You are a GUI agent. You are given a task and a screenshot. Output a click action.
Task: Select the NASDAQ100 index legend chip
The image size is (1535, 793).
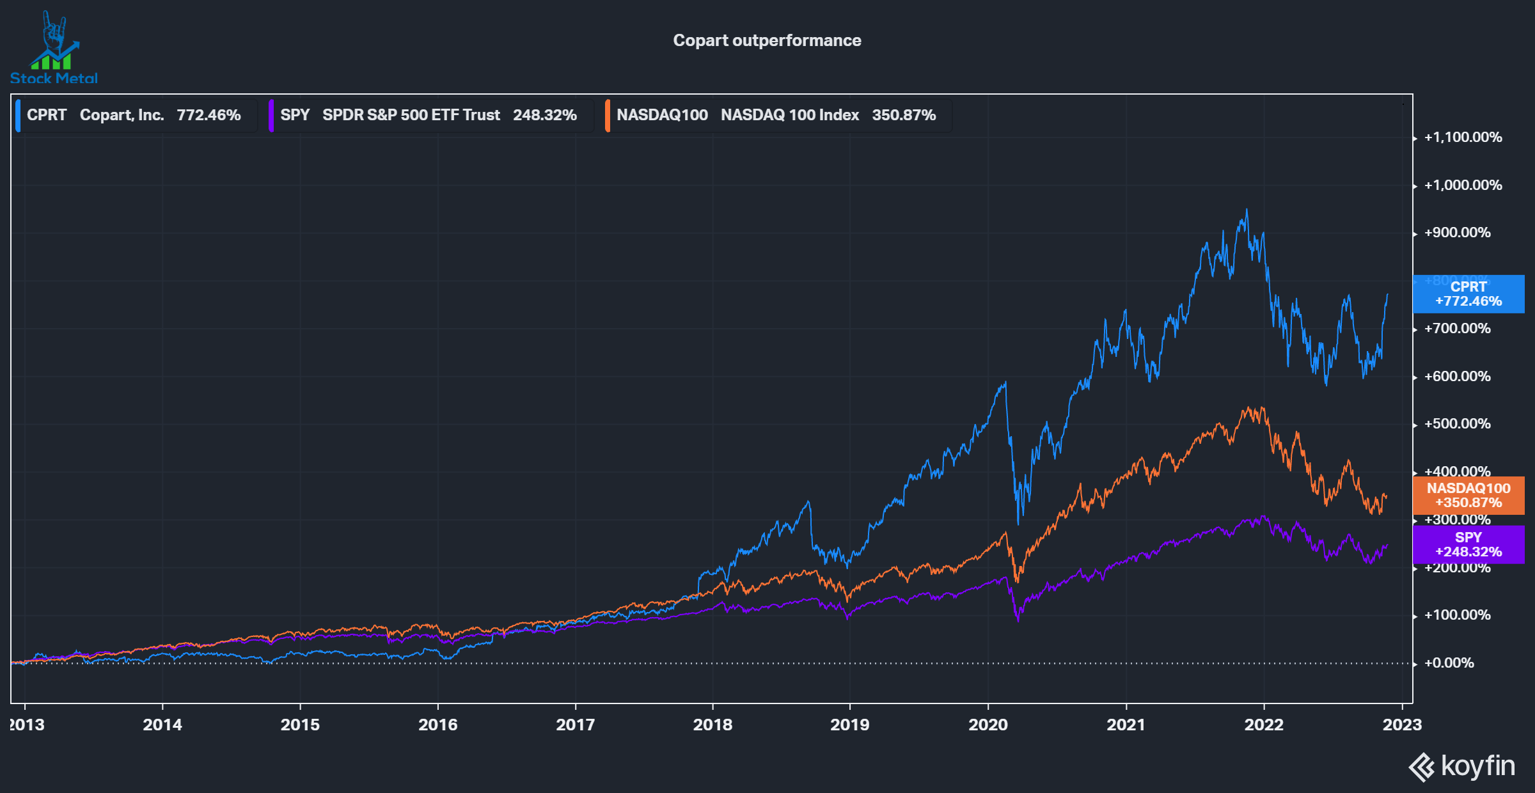[x=778, y=115]
